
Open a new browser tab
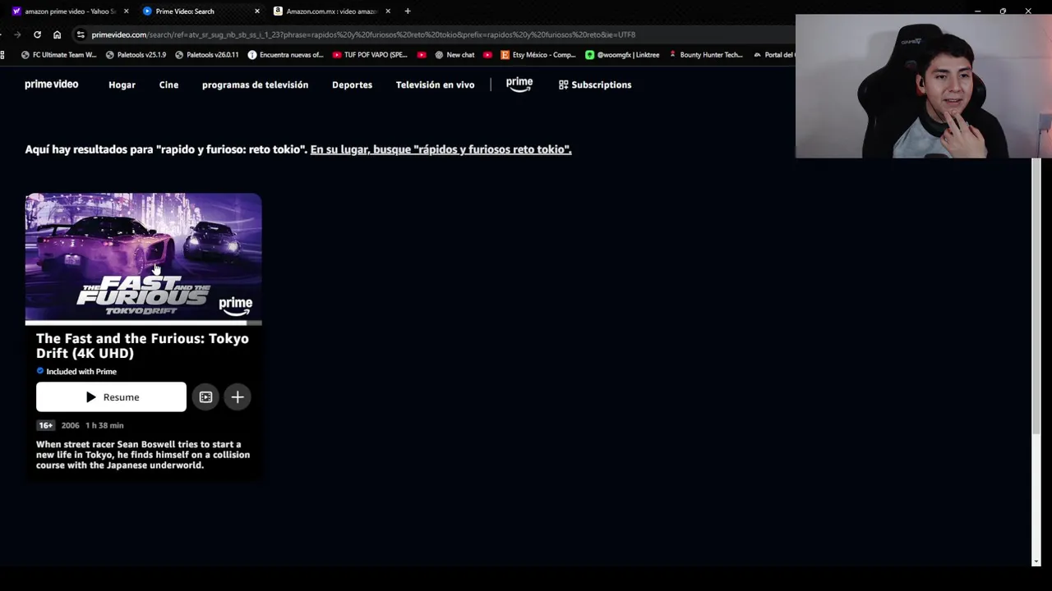(408, 11)
